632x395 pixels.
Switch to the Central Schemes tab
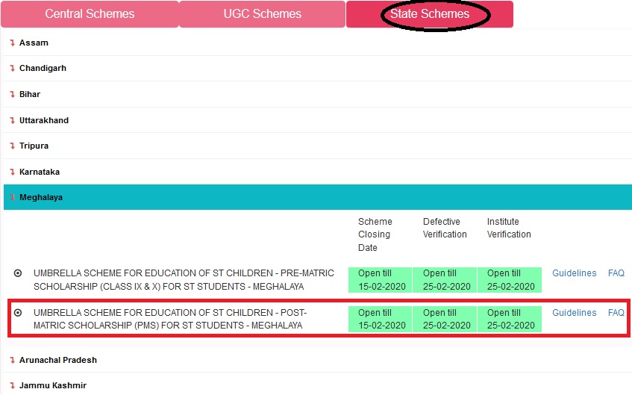click(90, 14)
